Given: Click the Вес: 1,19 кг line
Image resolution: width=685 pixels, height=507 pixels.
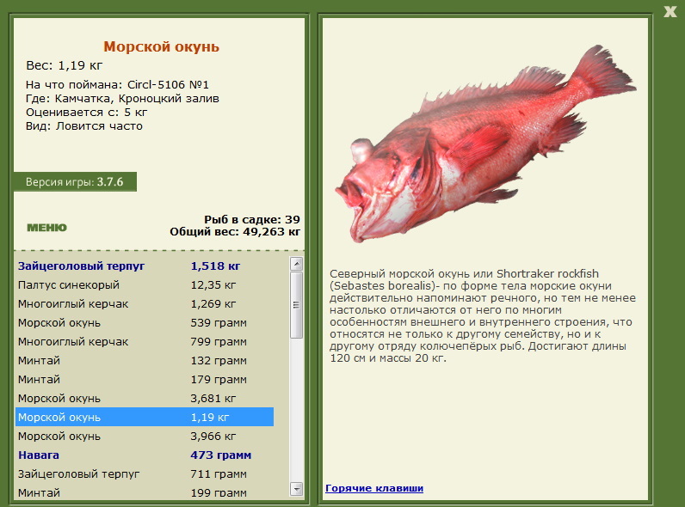Looking at the screenshot, I should (65, 65).
